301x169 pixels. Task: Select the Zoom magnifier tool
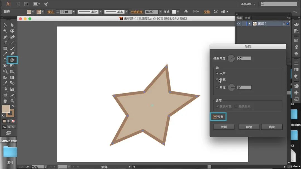tap(12, 101)
